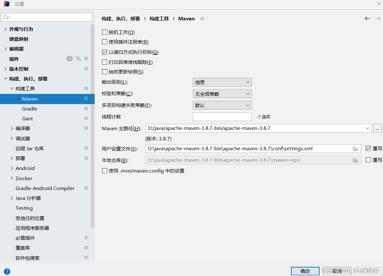
Task: Click the search magnifier icon
Action: click(x=6, y=17)
